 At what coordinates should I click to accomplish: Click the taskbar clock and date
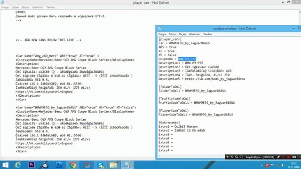tap(293, 165)
